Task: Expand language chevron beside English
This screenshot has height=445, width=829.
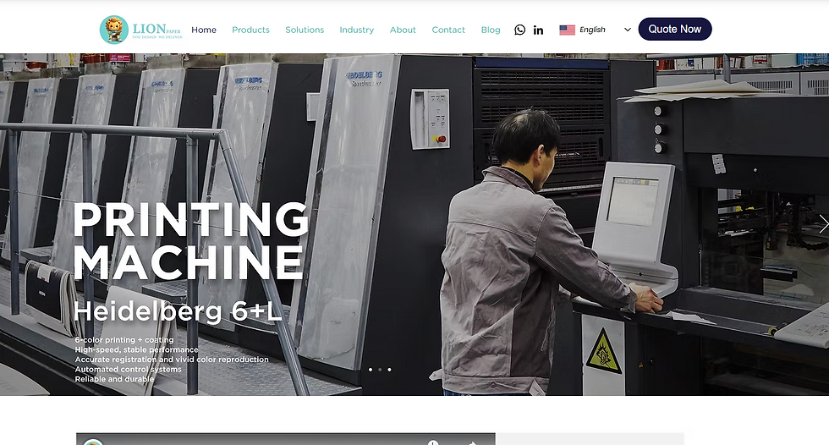Action: pos(628,30)
